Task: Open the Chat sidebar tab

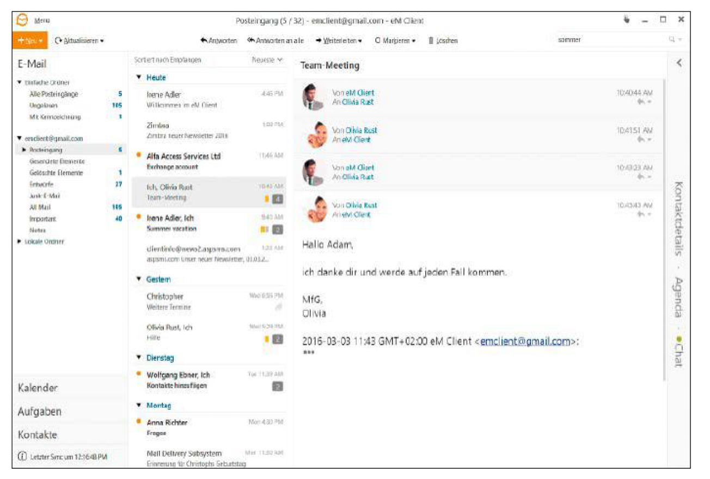Action: click(x=679, y=352)
